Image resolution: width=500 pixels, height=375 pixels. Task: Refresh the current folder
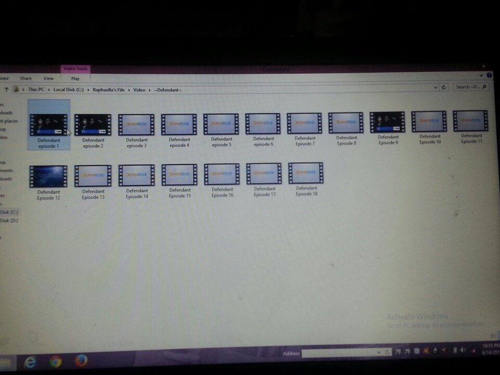[x=444, y=87]
